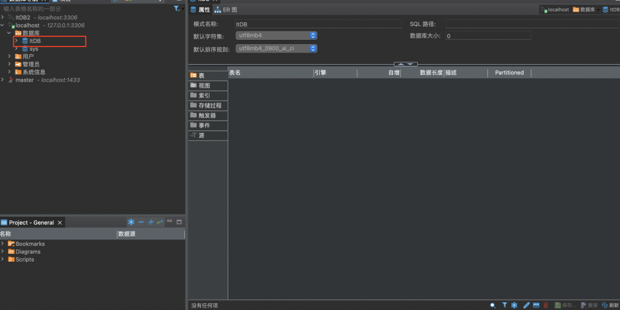Click the link-with-editor arrows icon in Project panel

pos(160,222)
